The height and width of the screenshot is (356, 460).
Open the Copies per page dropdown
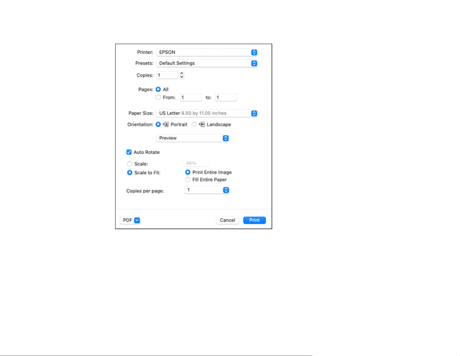click(x=207, y=190)
